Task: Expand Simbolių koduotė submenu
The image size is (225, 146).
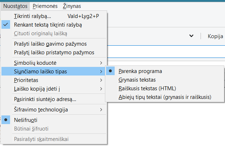Action: point(35,63)
